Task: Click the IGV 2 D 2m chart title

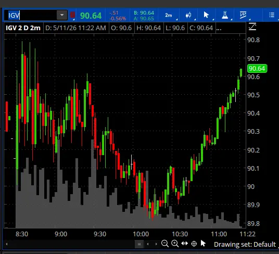Action: (23, 28)
